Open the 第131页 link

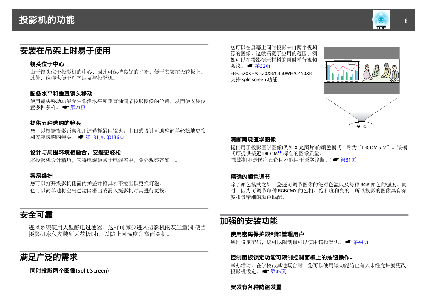(95, 137)
